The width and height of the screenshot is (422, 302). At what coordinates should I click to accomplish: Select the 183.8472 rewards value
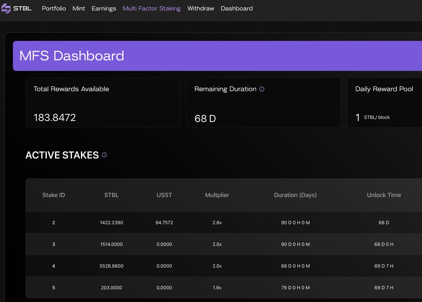click(x=55, y=118)
